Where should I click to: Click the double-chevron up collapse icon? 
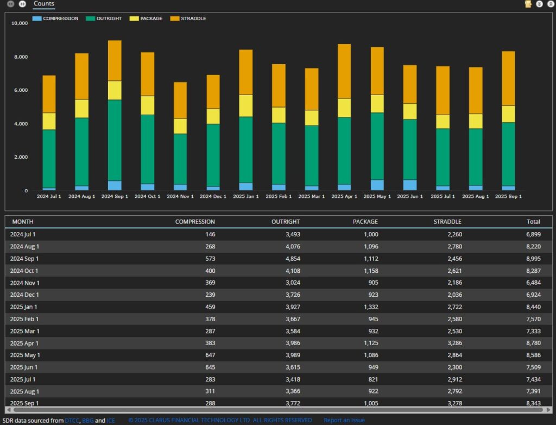pyautogui.click(x=549, y=4)
